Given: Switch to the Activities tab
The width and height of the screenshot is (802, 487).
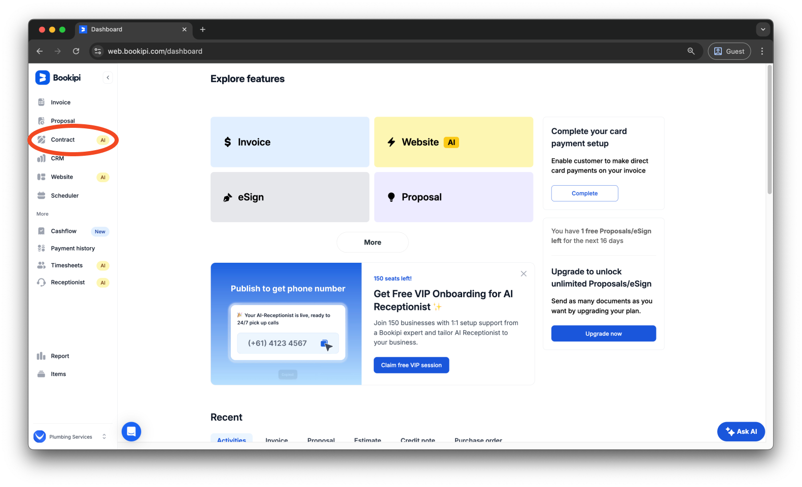Looking at the screenshot, I should [231, 440].
